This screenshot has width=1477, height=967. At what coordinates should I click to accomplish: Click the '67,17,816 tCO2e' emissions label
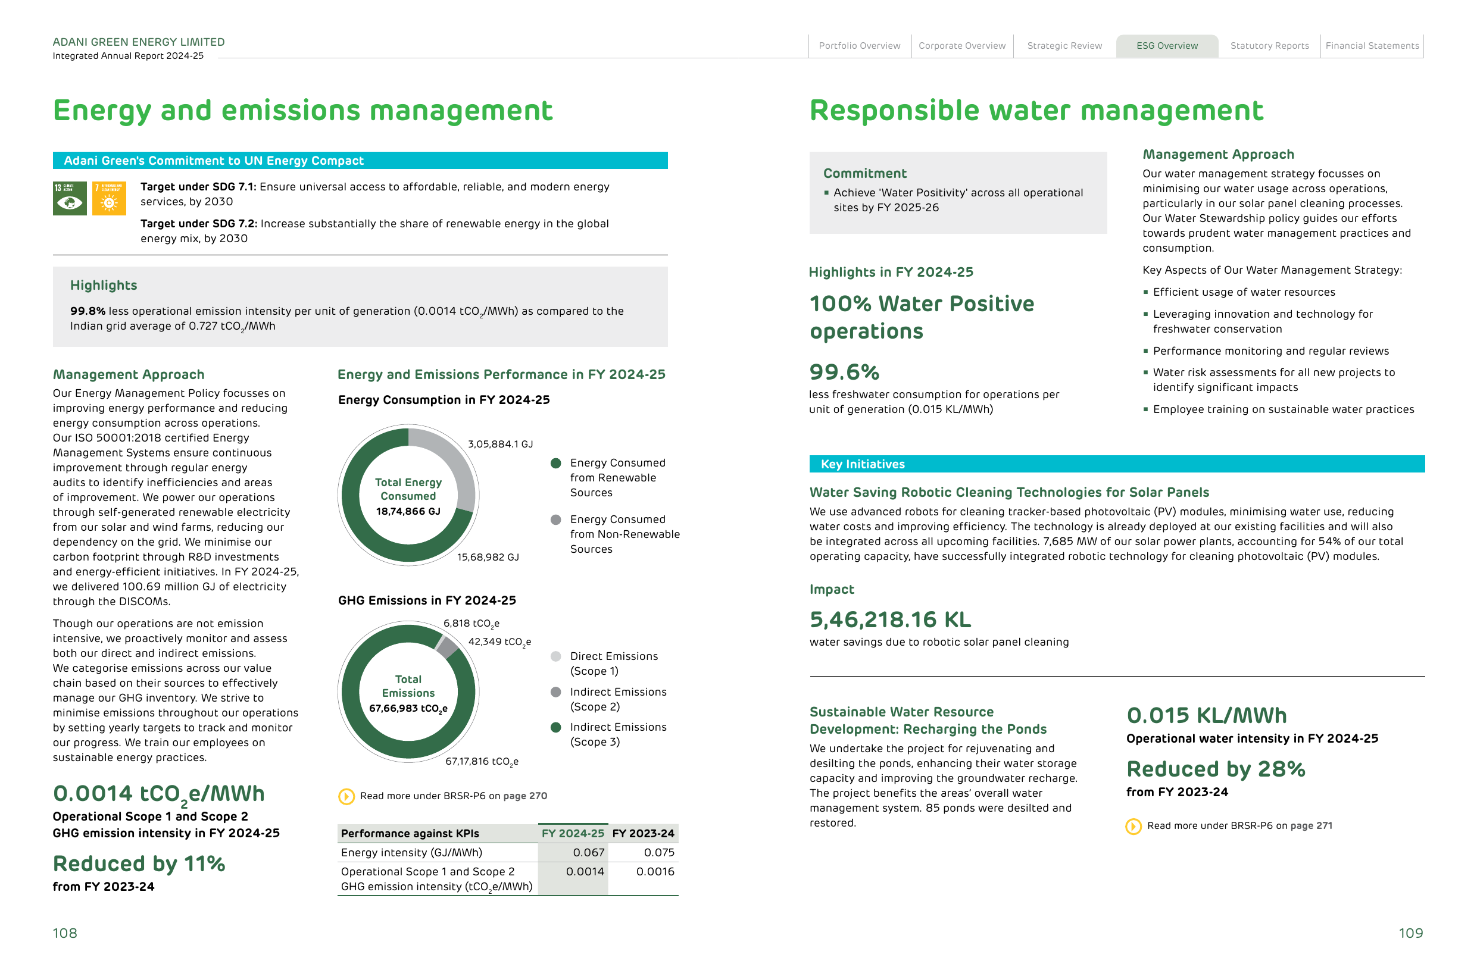(x=482, y=762)
